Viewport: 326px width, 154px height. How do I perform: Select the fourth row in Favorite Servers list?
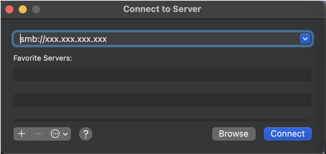coord(163,113)
